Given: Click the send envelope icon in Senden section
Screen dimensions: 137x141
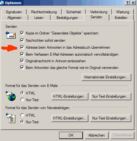Looking at the screenshot, I should tap(10, 35).
